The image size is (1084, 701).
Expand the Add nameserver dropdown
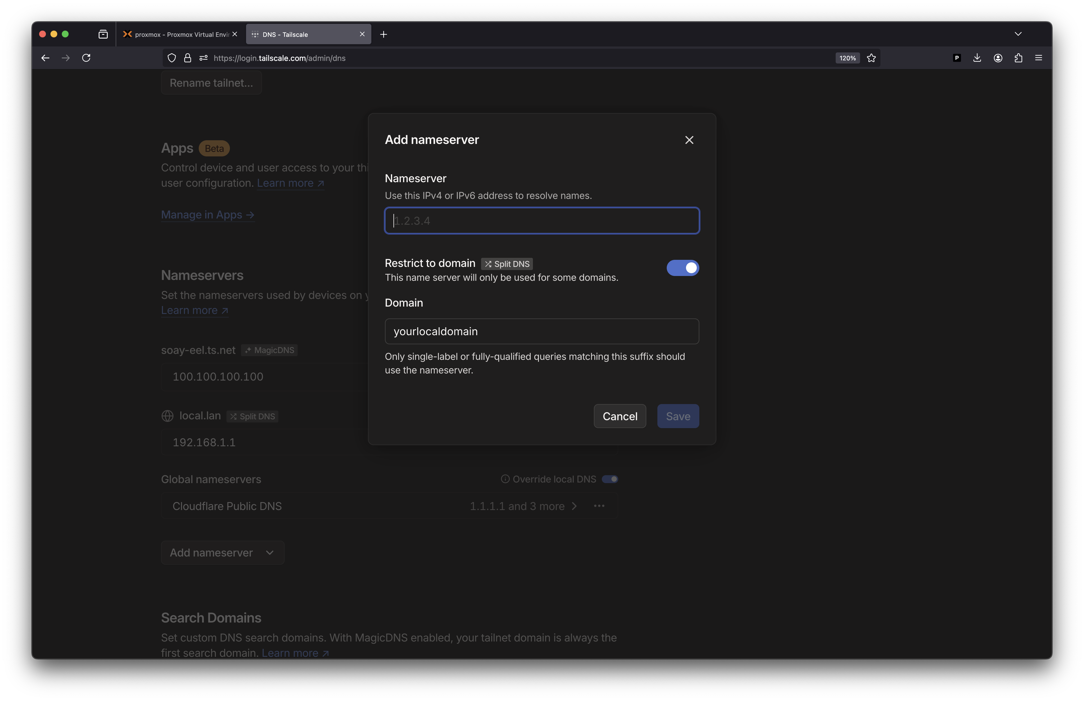pyautogui.click(x=223, y=553)
